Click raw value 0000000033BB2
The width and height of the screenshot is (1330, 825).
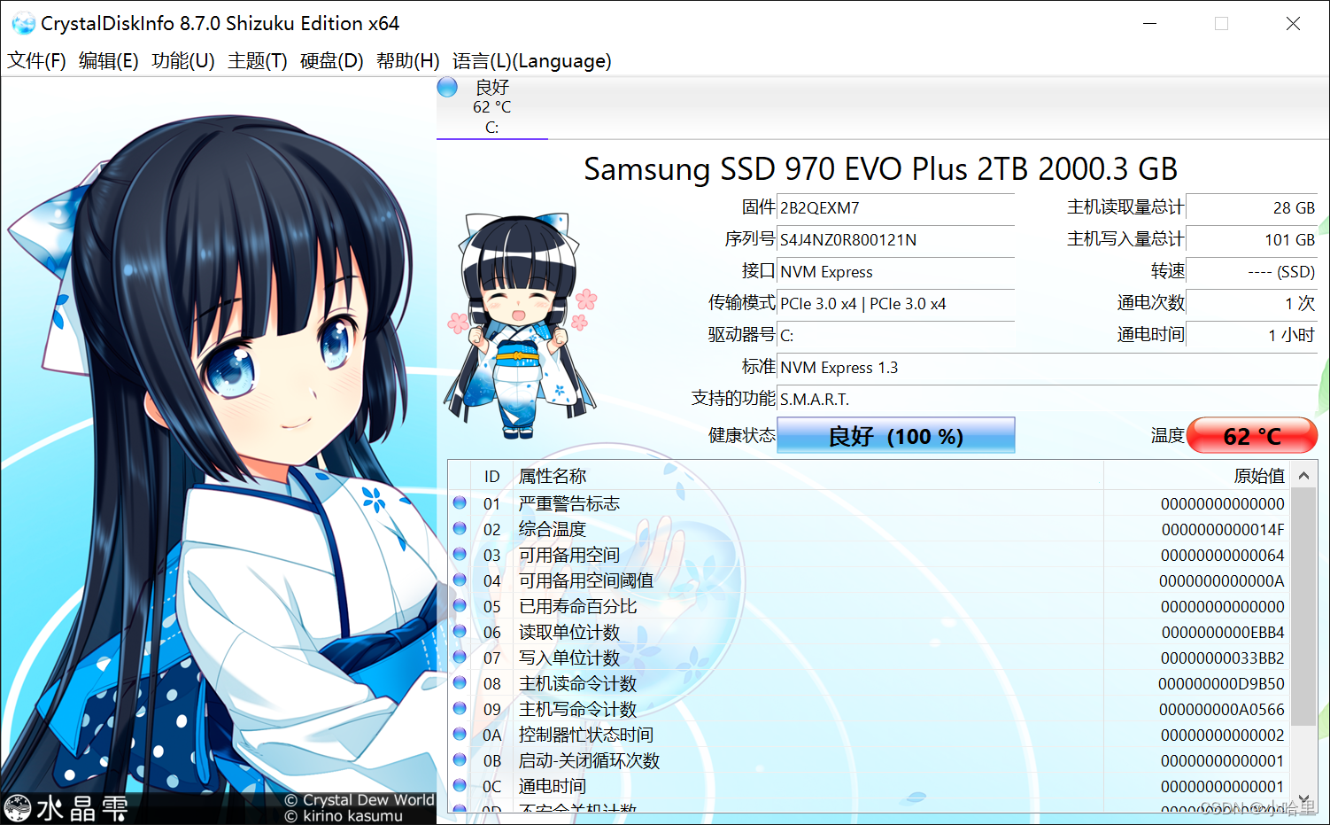tap(1222, 658)
